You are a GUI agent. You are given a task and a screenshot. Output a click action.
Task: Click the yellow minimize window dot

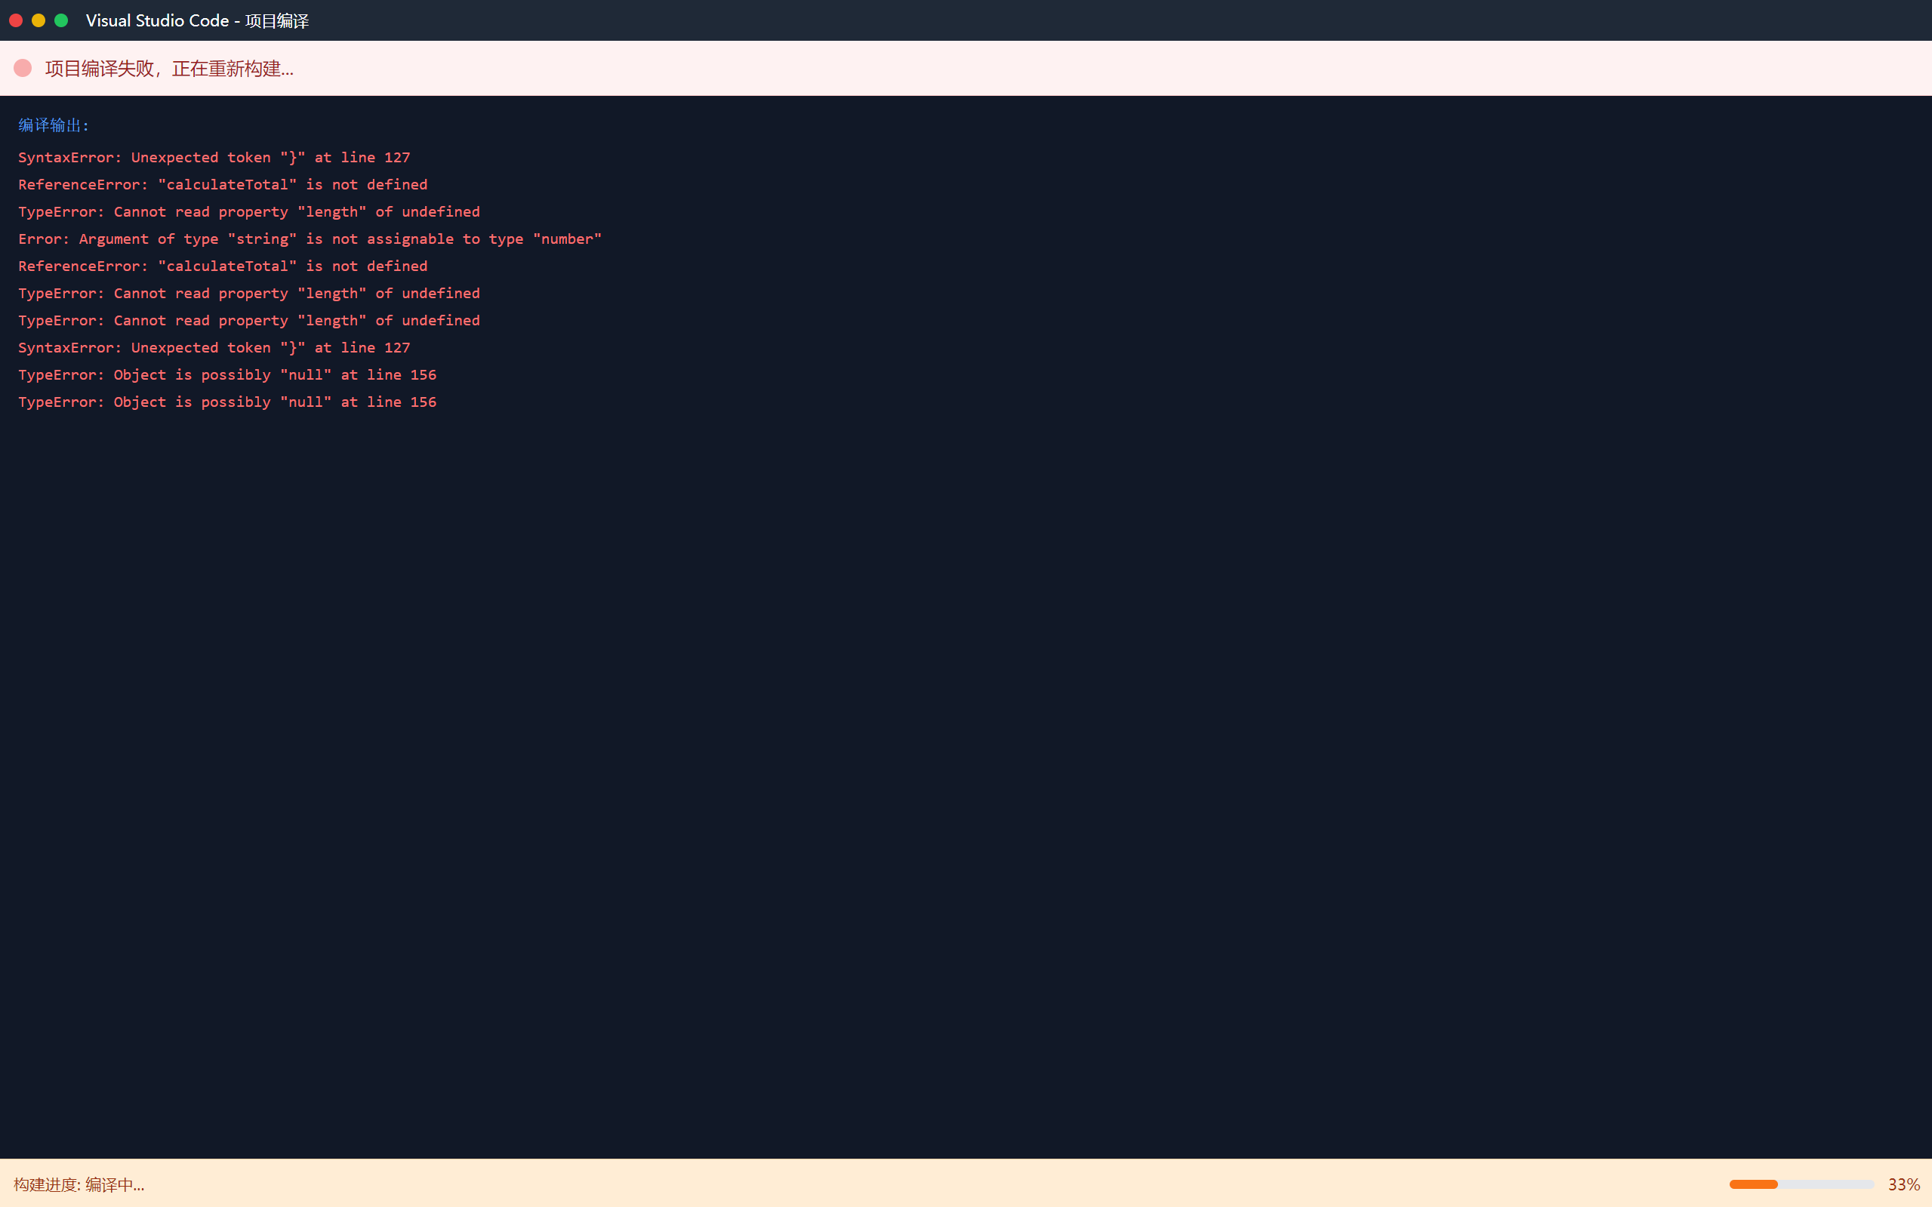coord(39,20)
